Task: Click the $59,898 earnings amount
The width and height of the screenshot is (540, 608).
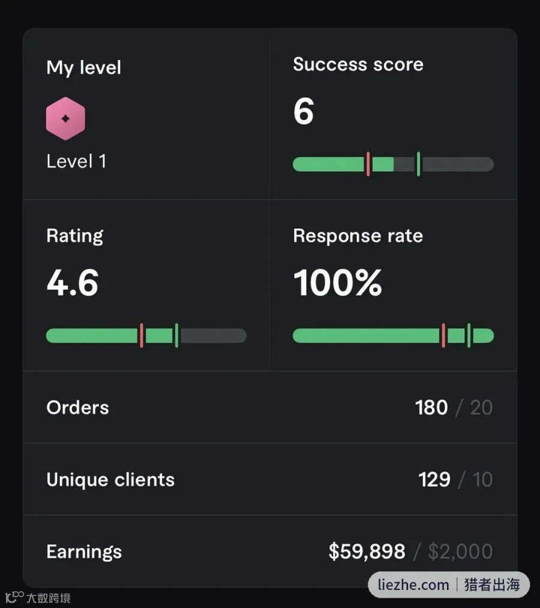Action: 367,552
